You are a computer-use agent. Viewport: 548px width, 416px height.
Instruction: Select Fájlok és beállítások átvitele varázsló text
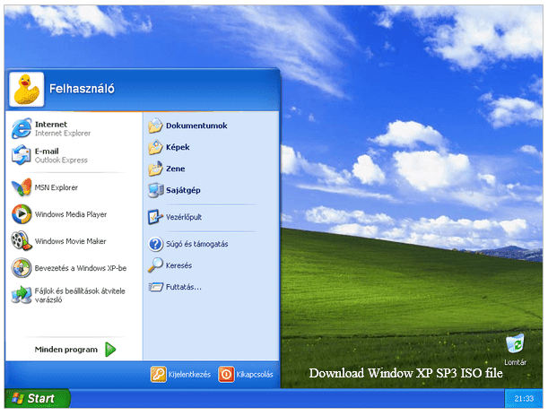80,296
